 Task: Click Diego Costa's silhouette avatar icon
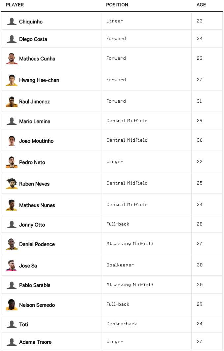coord(12,39)
